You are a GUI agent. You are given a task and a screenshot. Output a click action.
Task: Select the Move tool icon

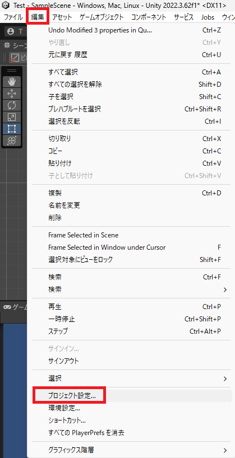click(12, 94)
